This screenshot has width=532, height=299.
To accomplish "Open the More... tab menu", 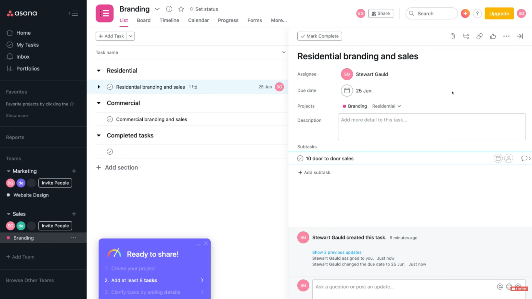I will click(x=279, y=20).
